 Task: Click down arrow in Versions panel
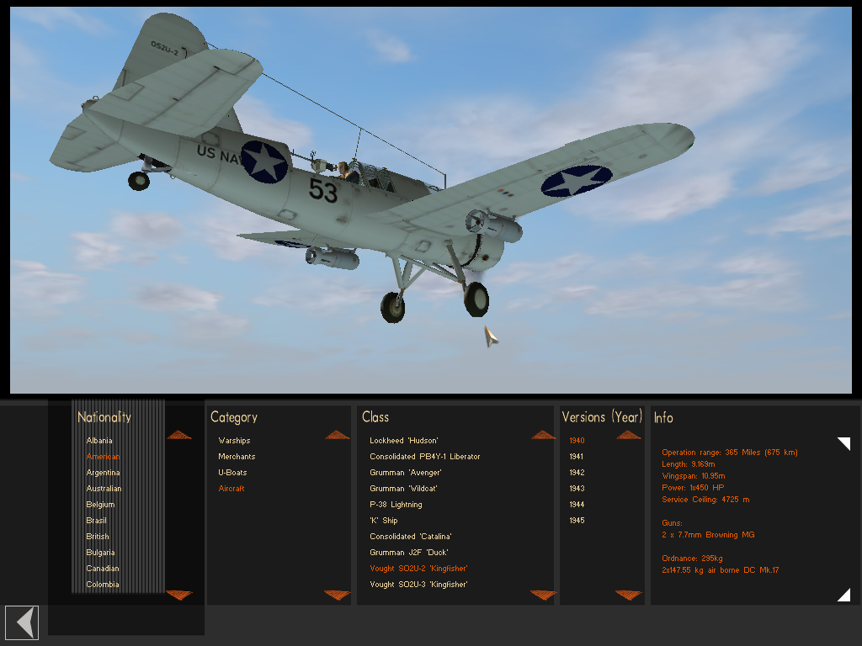[628, 595]
